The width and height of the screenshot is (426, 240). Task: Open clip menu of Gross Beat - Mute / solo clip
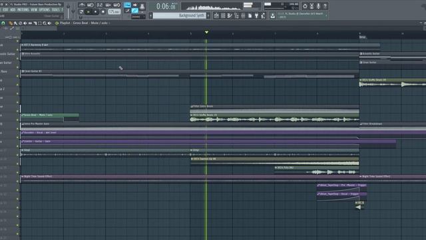click(x=23, y=115)
